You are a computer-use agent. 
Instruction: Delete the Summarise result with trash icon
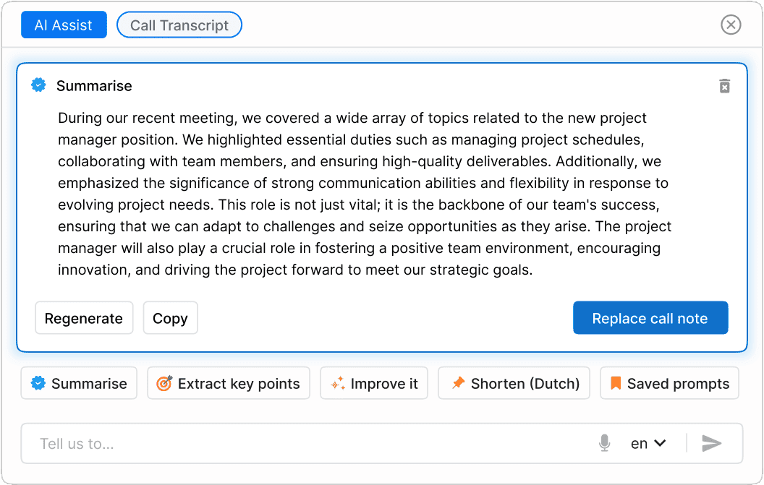724,86
